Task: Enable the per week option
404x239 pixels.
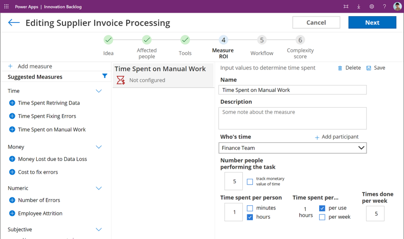Action: pos(322,217)
